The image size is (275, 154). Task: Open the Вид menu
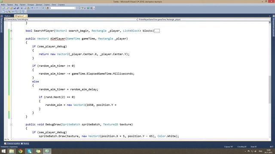(16, 5)
